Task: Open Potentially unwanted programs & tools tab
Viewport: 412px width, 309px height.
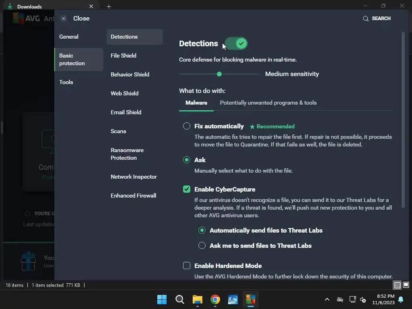Action: click(268, 103)
